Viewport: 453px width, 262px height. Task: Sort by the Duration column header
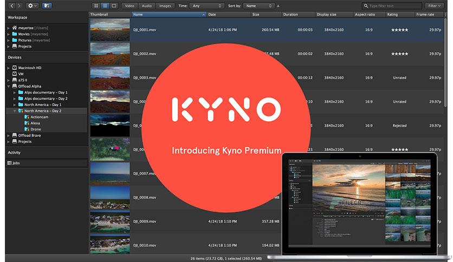[298, 15]
